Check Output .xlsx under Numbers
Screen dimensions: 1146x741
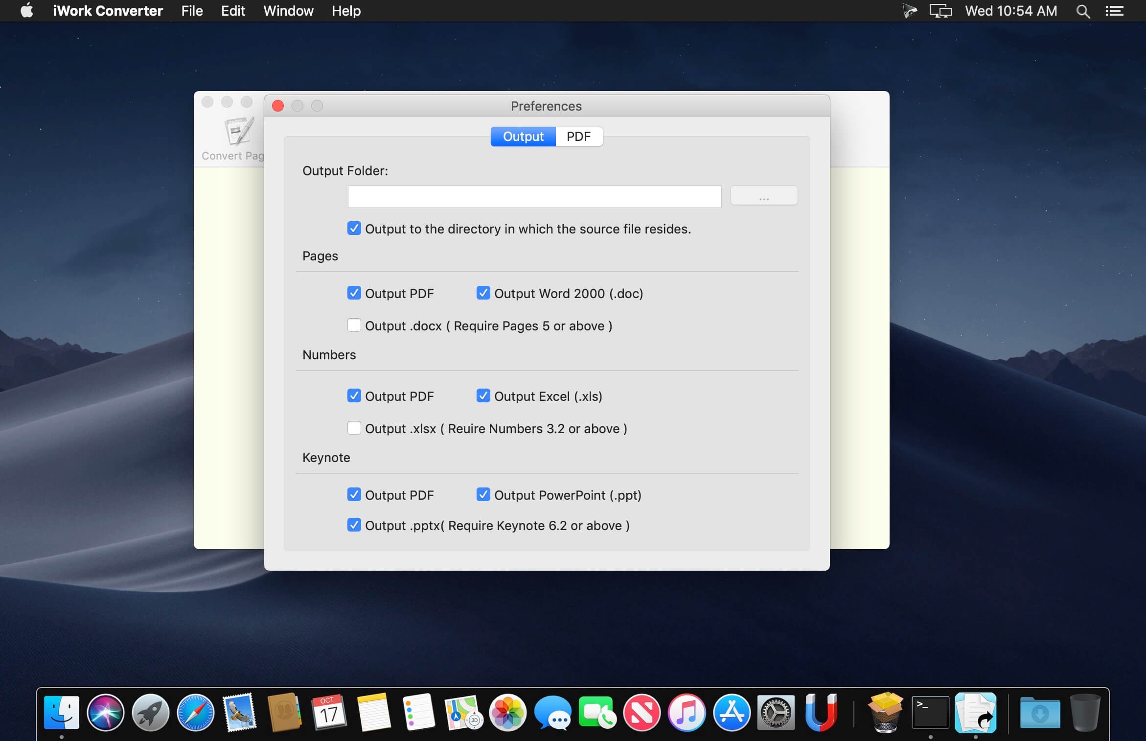pyautogui.click(x=354, y=428)
